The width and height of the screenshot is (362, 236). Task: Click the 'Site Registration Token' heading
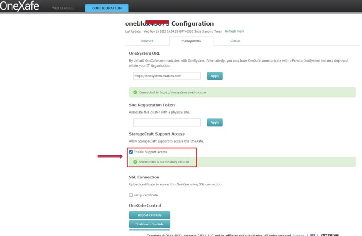[152, 105]
